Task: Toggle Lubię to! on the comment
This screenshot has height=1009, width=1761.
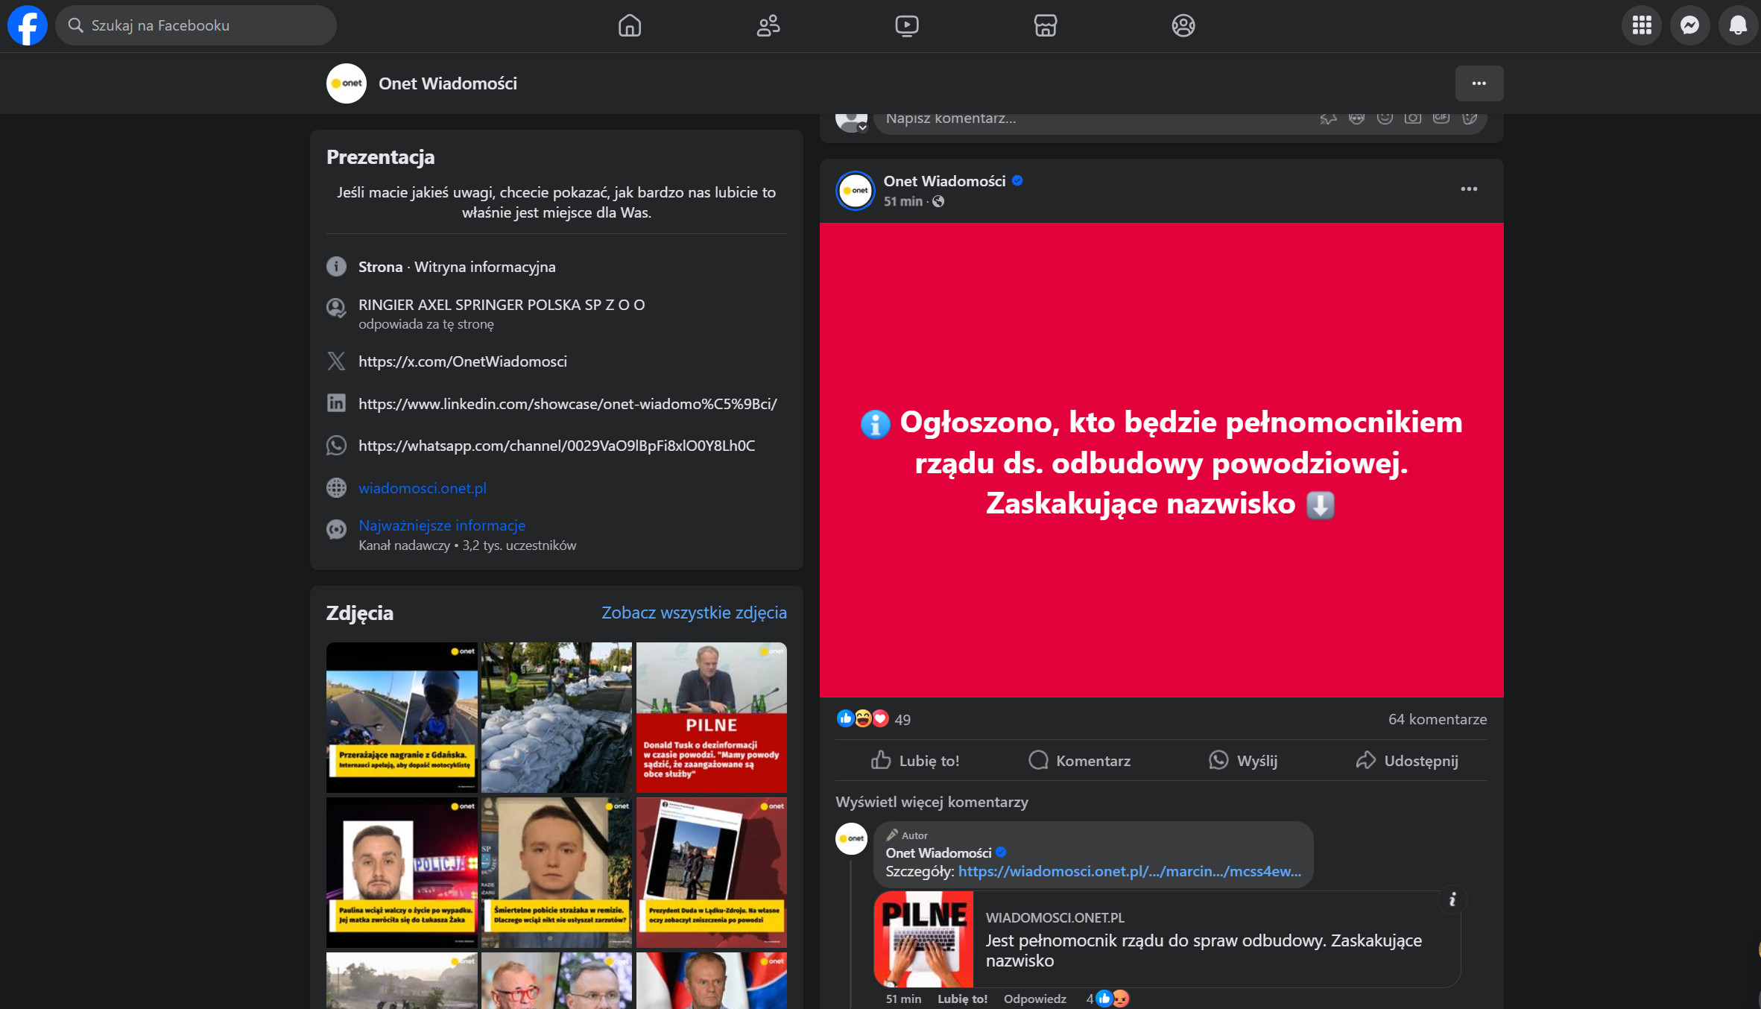Action: [962, 999]
